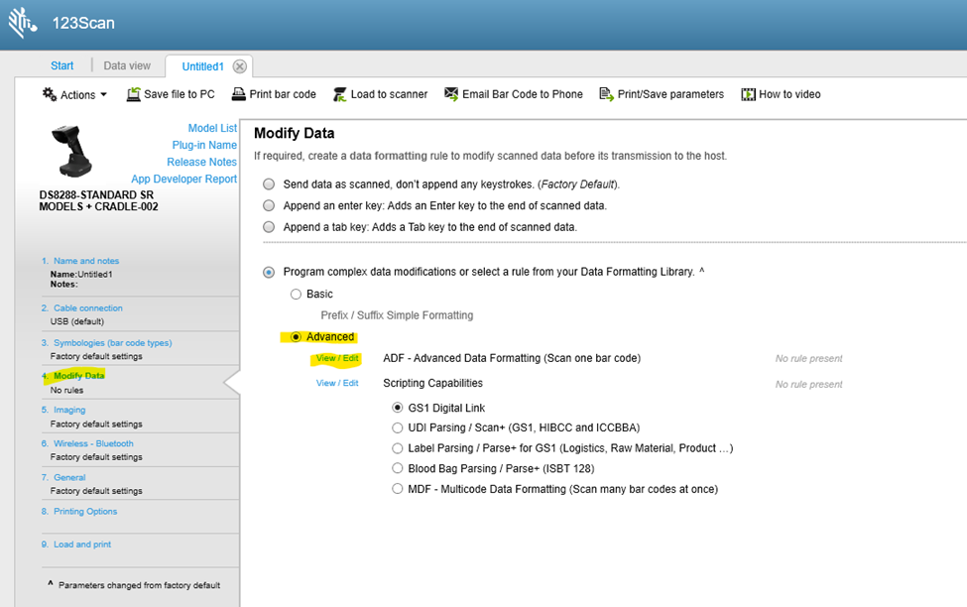Choose the Basic formatting radio button
Screen dimensions: 967x607
[x=296, y=295]
